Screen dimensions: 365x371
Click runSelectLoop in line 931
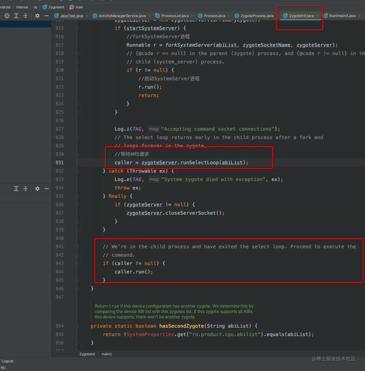point(199,163)
